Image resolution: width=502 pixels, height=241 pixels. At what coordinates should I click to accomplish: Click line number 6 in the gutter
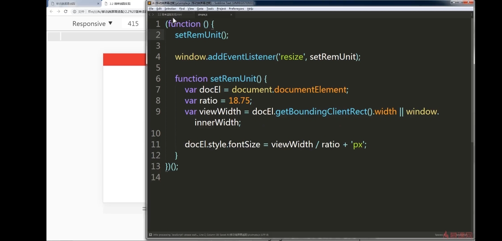[158, 79]
